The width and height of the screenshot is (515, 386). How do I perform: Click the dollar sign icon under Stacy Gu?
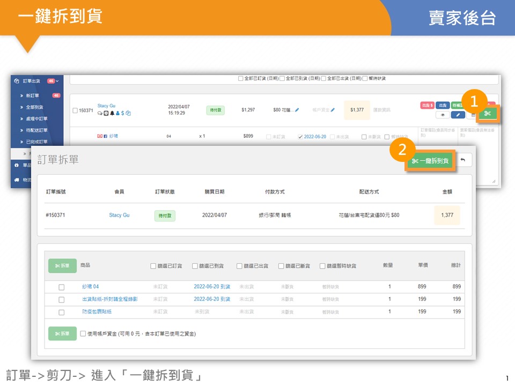pyautogui.click(x=123, y=113)
